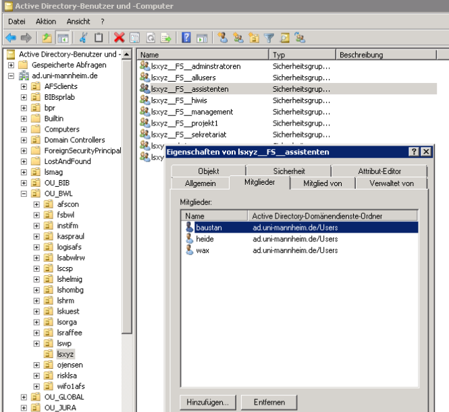Click the funnel Filter icon

[269, 38]
